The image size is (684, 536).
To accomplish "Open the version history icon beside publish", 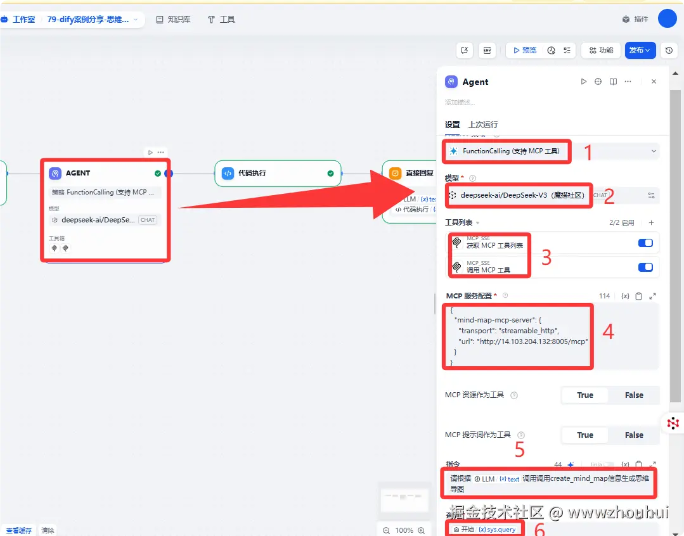I will click(669, 50).
